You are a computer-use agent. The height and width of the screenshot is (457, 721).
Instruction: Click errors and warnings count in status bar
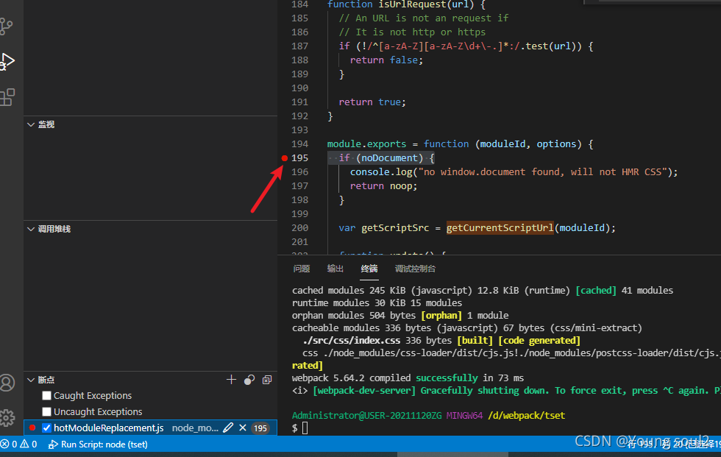pyautogui.click(x=19, y=444)
